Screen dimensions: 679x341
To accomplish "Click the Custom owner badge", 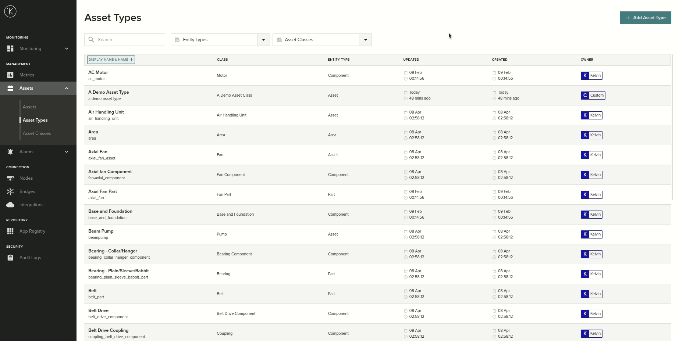I will (x=593, y=96).
